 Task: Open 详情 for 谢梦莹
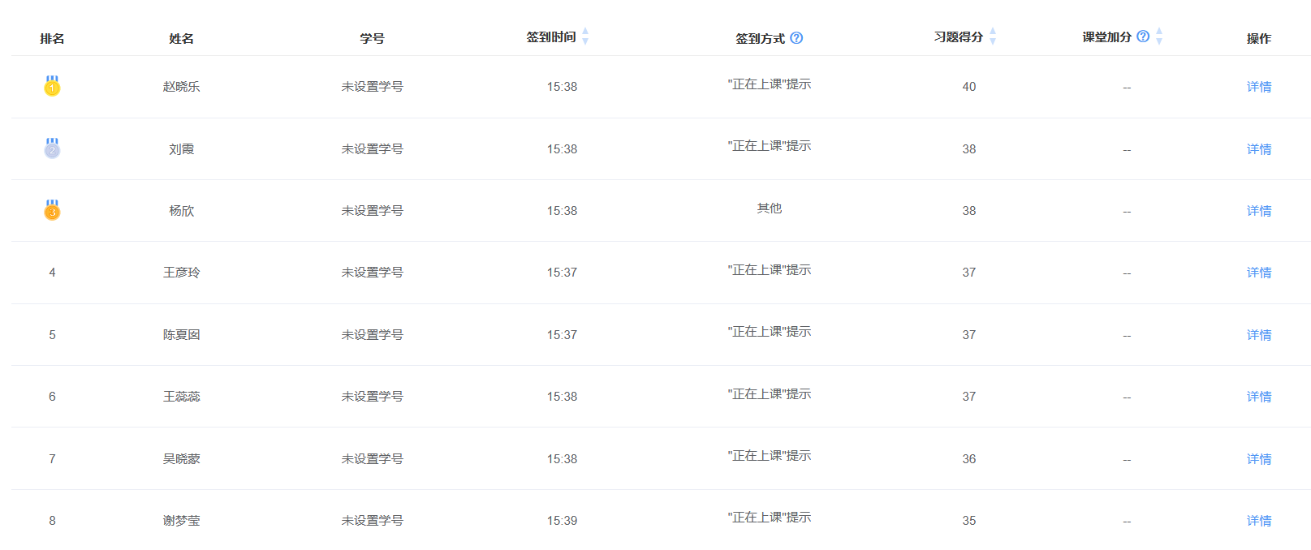(x=1258, y=521)
